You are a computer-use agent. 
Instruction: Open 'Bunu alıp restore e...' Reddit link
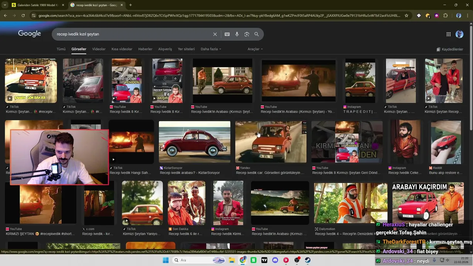tap(445, 173)
